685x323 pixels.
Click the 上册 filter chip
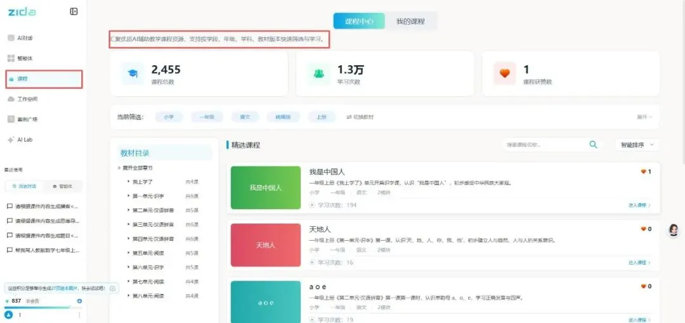click(x=322, y=117)
